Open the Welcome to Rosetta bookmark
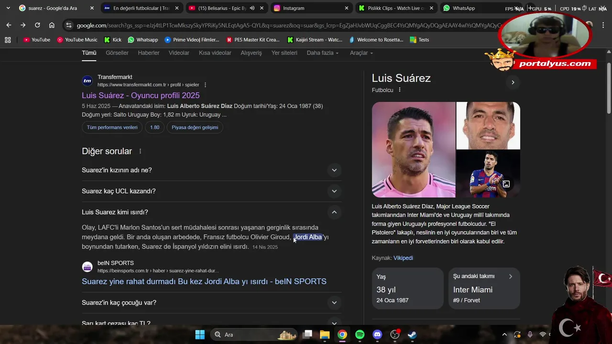Image resolution: width=612 pixels, height=344 pixels. tap(376, 40)
